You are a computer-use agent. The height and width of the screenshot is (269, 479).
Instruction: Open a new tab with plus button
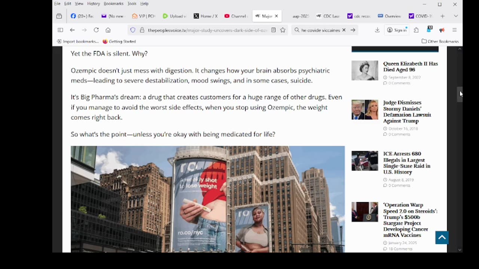click(x=442, y=16)
